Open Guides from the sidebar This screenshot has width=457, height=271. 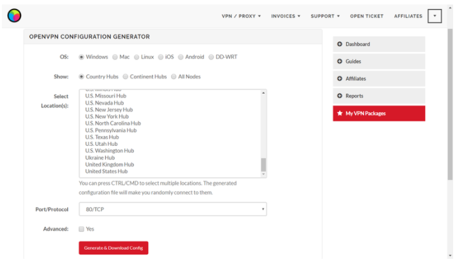coord(379,61)
